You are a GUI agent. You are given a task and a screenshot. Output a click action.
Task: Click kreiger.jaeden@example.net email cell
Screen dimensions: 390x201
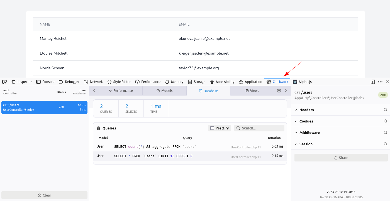pyautogui.click(x=204, y=53)
